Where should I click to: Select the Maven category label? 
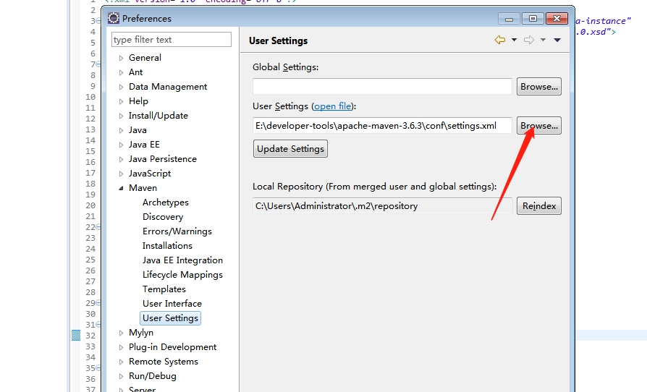point(143,187)
